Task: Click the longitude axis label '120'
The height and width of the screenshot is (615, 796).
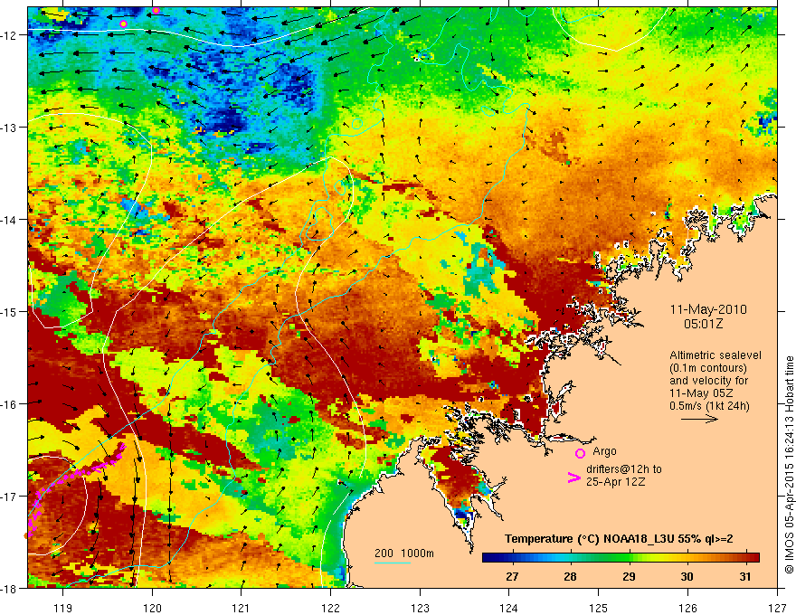Action: coord(152,608)
